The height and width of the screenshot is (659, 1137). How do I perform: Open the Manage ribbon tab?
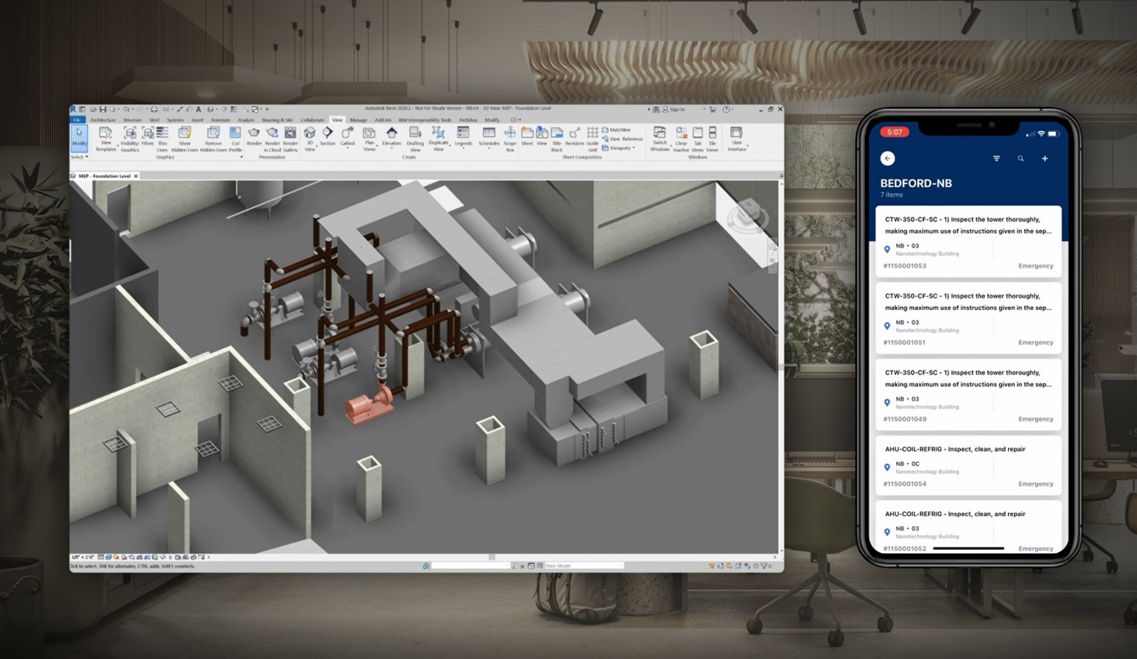pyautogui.click(x=358, y=120)
